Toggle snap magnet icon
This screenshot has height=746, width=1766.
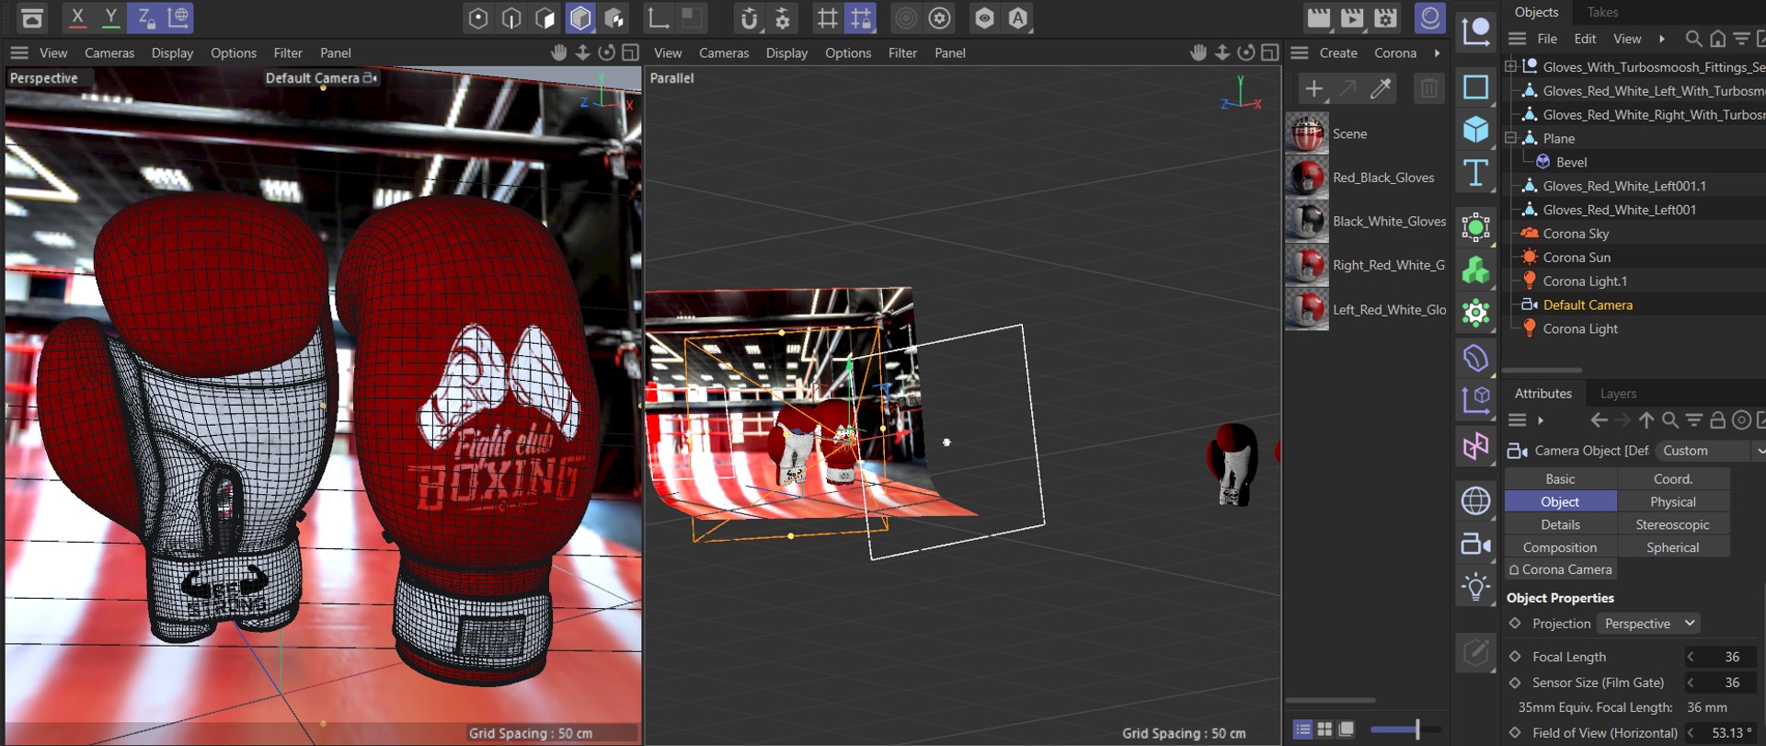coord(750,17)
